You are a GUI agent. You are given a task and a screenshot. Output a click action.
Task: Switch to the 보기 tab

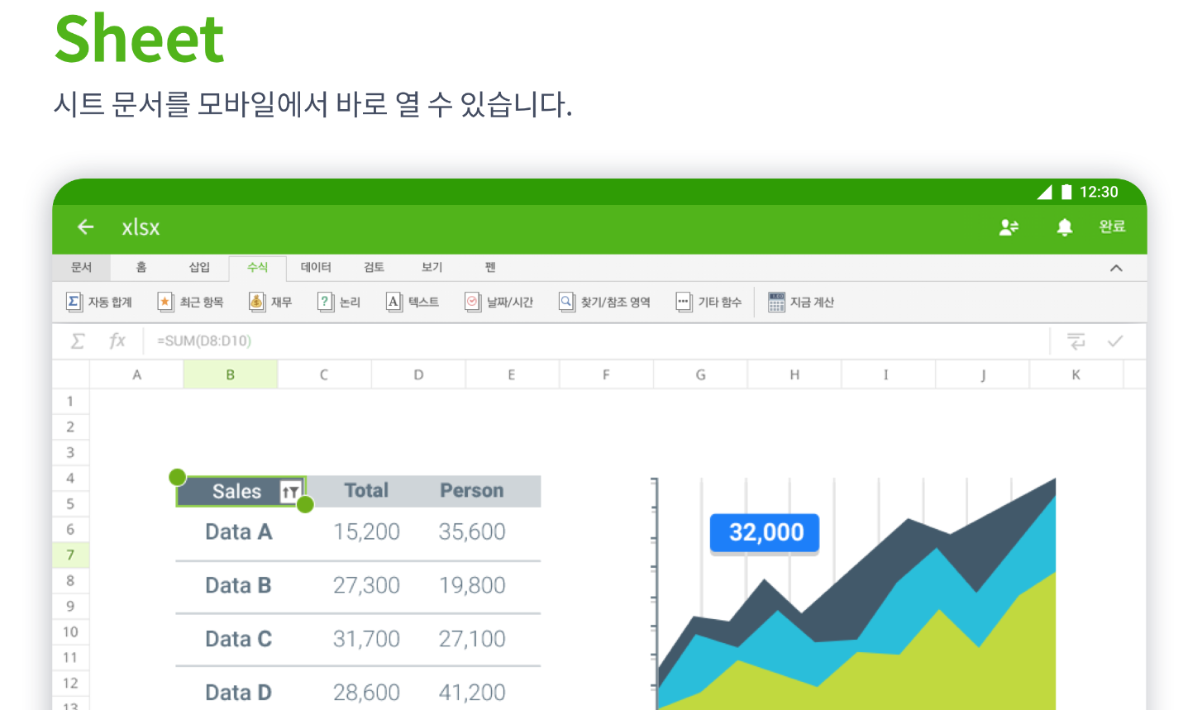(432, 267)
